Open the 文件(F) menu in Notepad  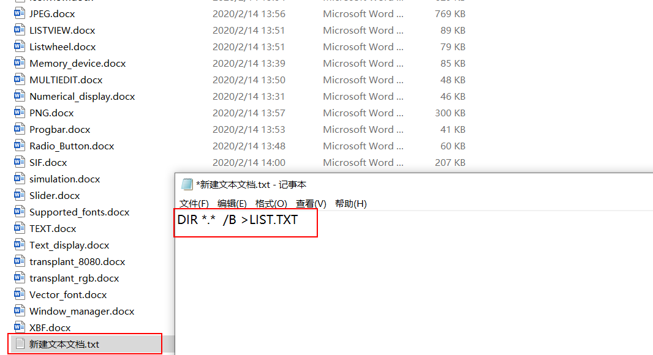(x=194, y=204)
